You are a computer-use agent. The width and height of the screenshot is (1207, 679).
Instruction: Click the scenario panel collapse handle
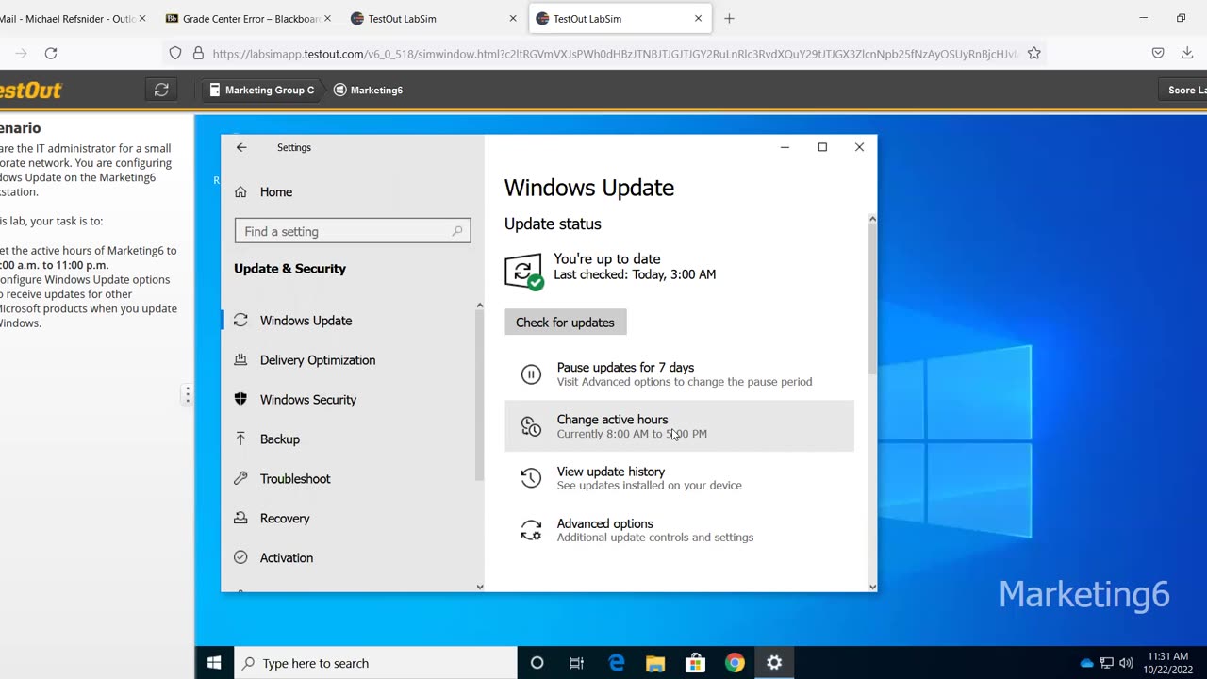[187, 395]
